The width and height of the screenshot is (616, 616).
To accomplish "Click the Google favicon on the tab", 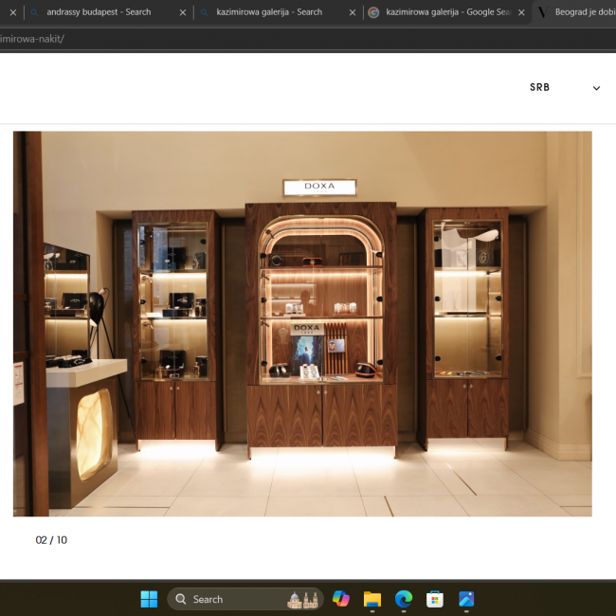I will coord(373,12).
